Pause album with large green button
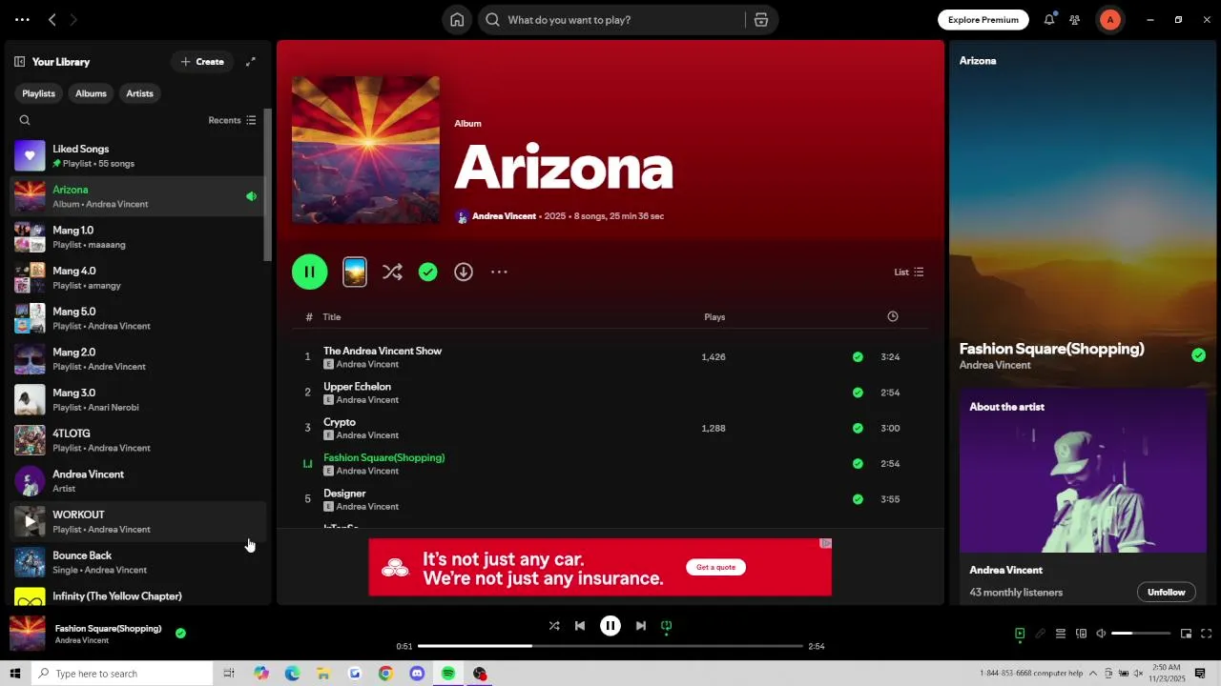 310,272
